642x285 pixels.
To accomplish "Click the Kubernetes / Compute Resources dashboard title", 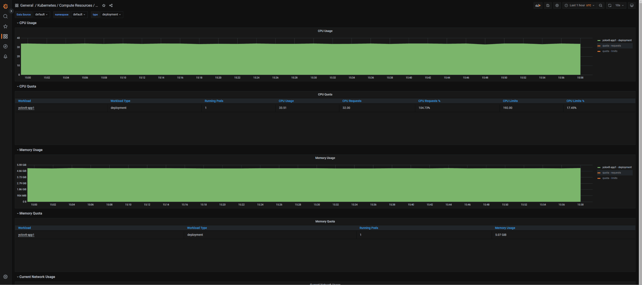I will point(68,5).
